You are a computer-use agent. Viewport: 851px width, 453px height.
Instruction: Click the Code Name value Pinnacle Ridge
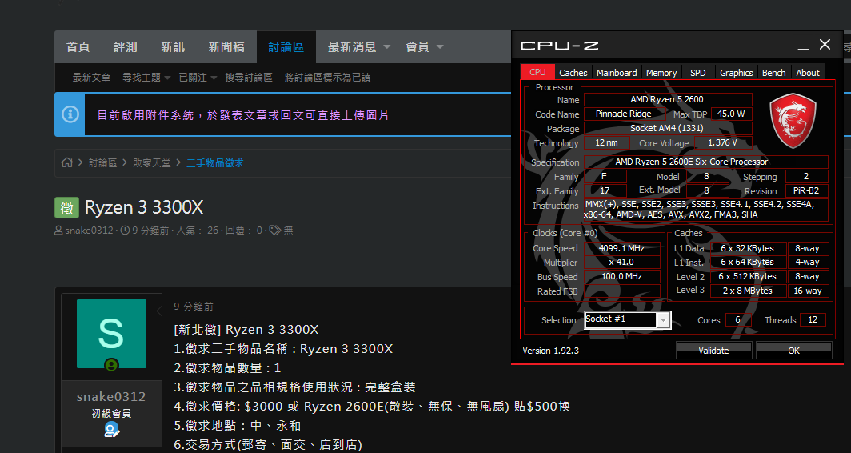pos(624,114)
